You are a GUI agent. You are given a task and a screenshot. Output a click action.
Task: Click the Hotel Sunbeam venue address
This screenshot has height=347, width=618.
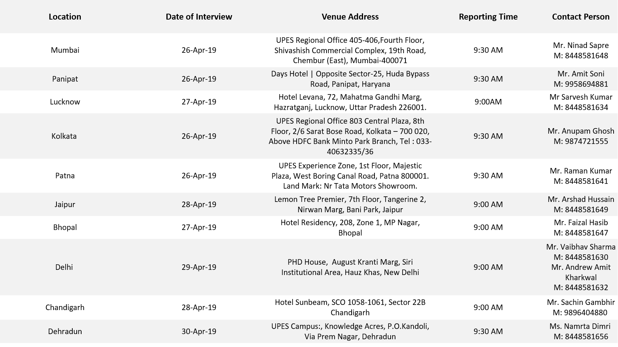pyautogui.click(x=350, y=308)
